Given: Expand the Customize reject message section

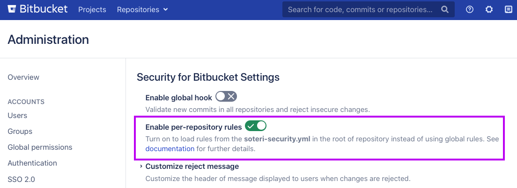Looking at the screenshot, I should click(141, 167).
